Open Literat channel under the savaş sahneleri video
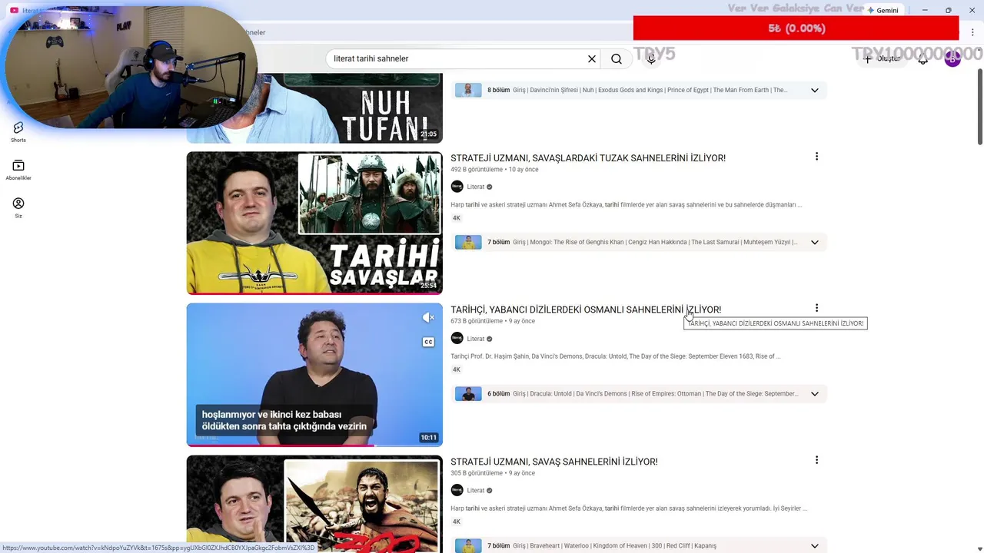 coord(476,490)
